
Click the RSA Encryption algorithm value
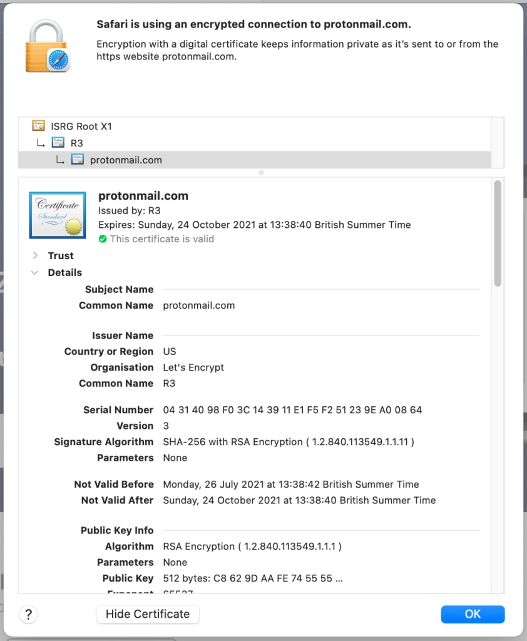[252, 546]
